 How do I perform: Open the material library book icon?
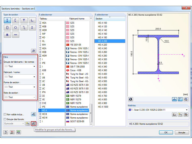point(174,115)
